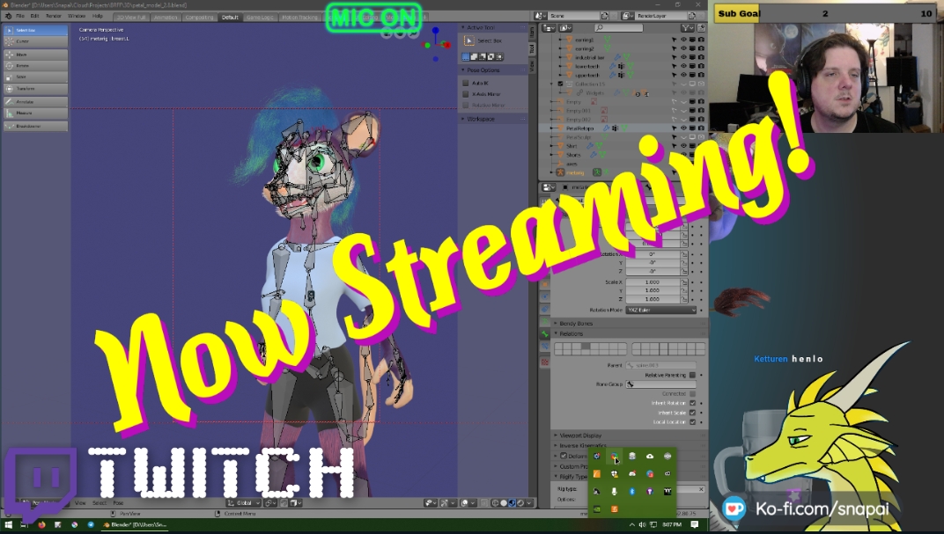Toggle the Relative Parenting checkbox
Viewport: 944px width, 534px height.
pyautogui.click(x=692, y=376)
